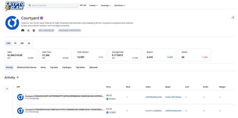Viewport: 238px width, 118px height.
Task: Click the Sellers 68 card
Action: click(195, 55)
